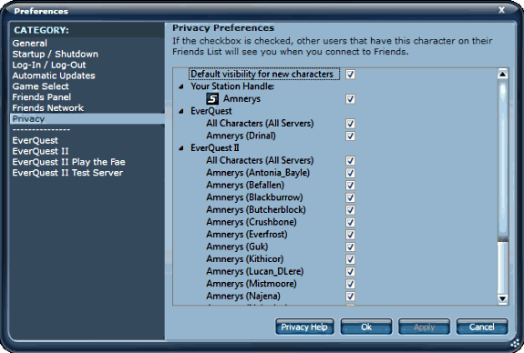
Task: Toggle visibility for Amnerys (Guk)
Action: click(x=350, y=247)
